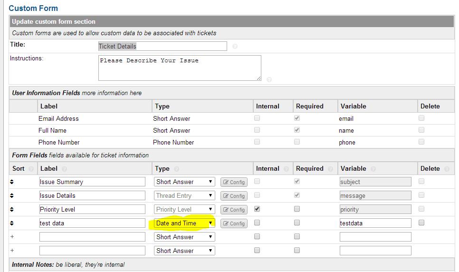Toggle Internal checkbox in first empty row
This screenshot has height=272, width=459.
[x=257, y=236]
